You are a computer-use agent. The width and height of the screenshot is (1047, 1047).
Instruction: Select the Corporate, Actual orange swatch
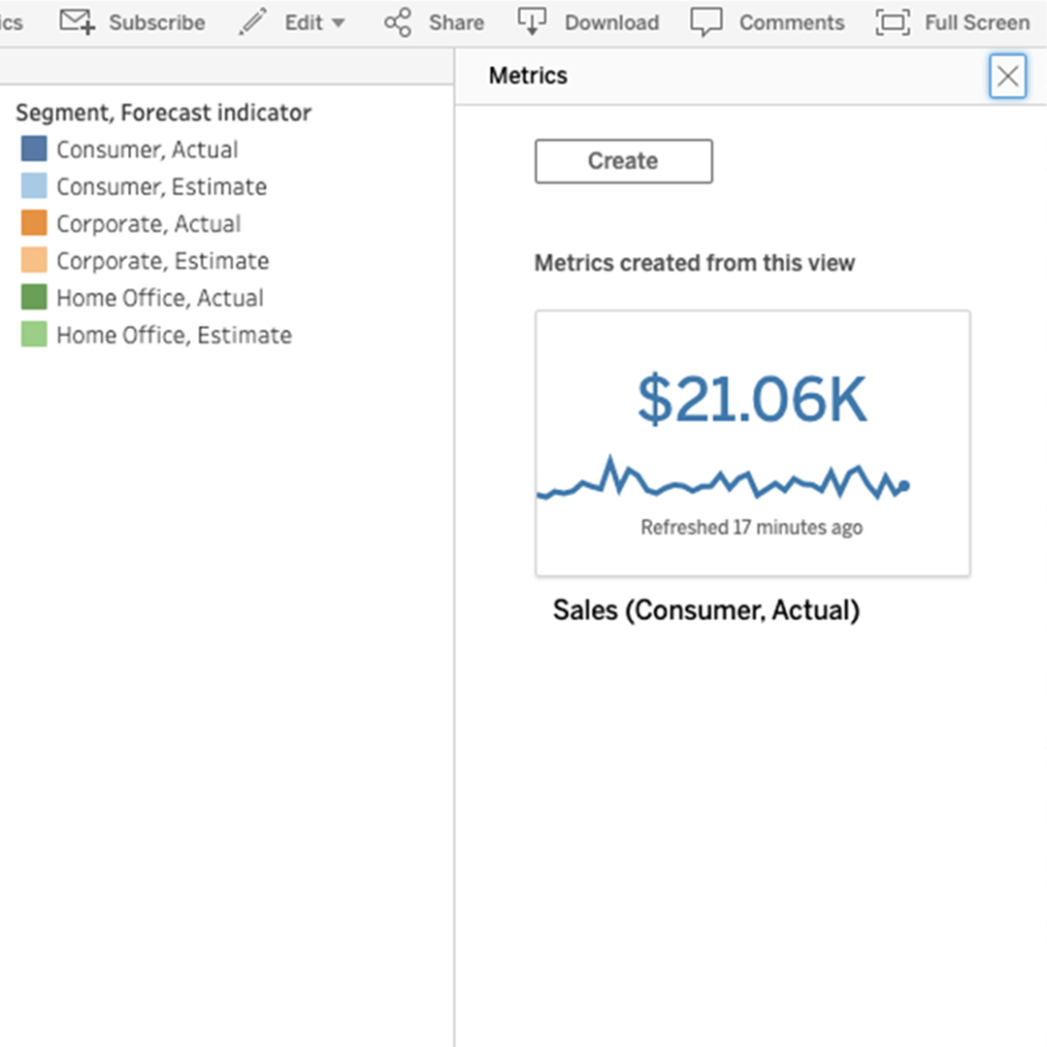click(34, 223)
